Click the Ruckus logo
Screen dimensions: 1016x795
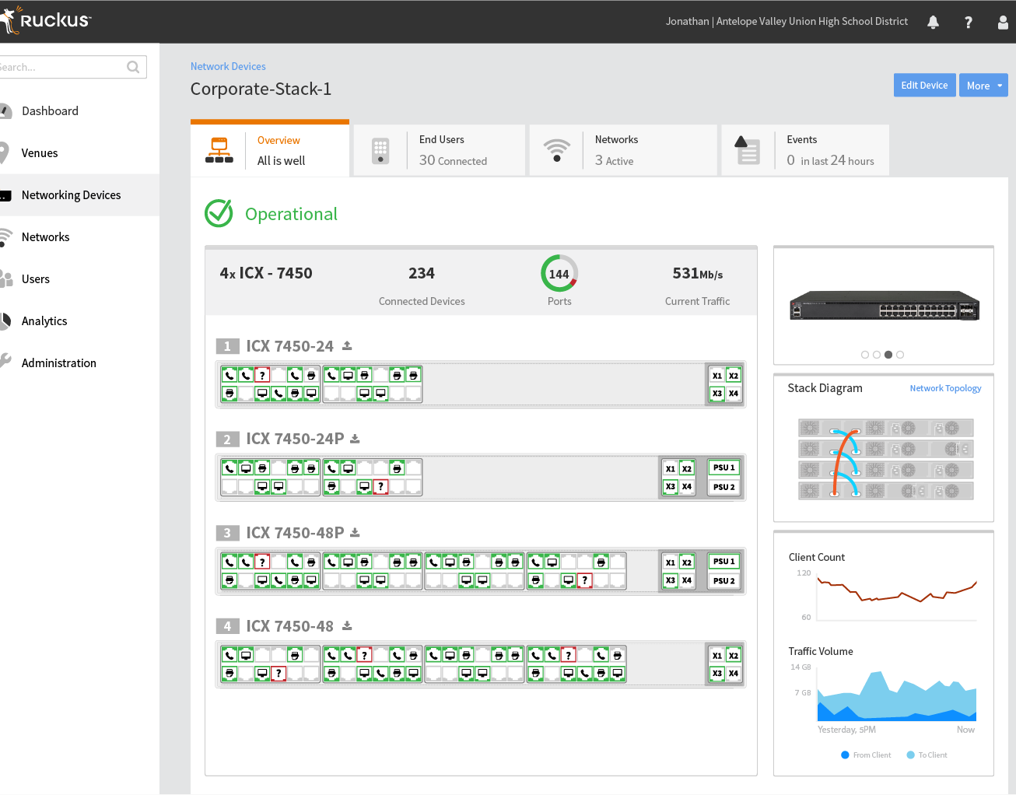click(x=47, y=20)
